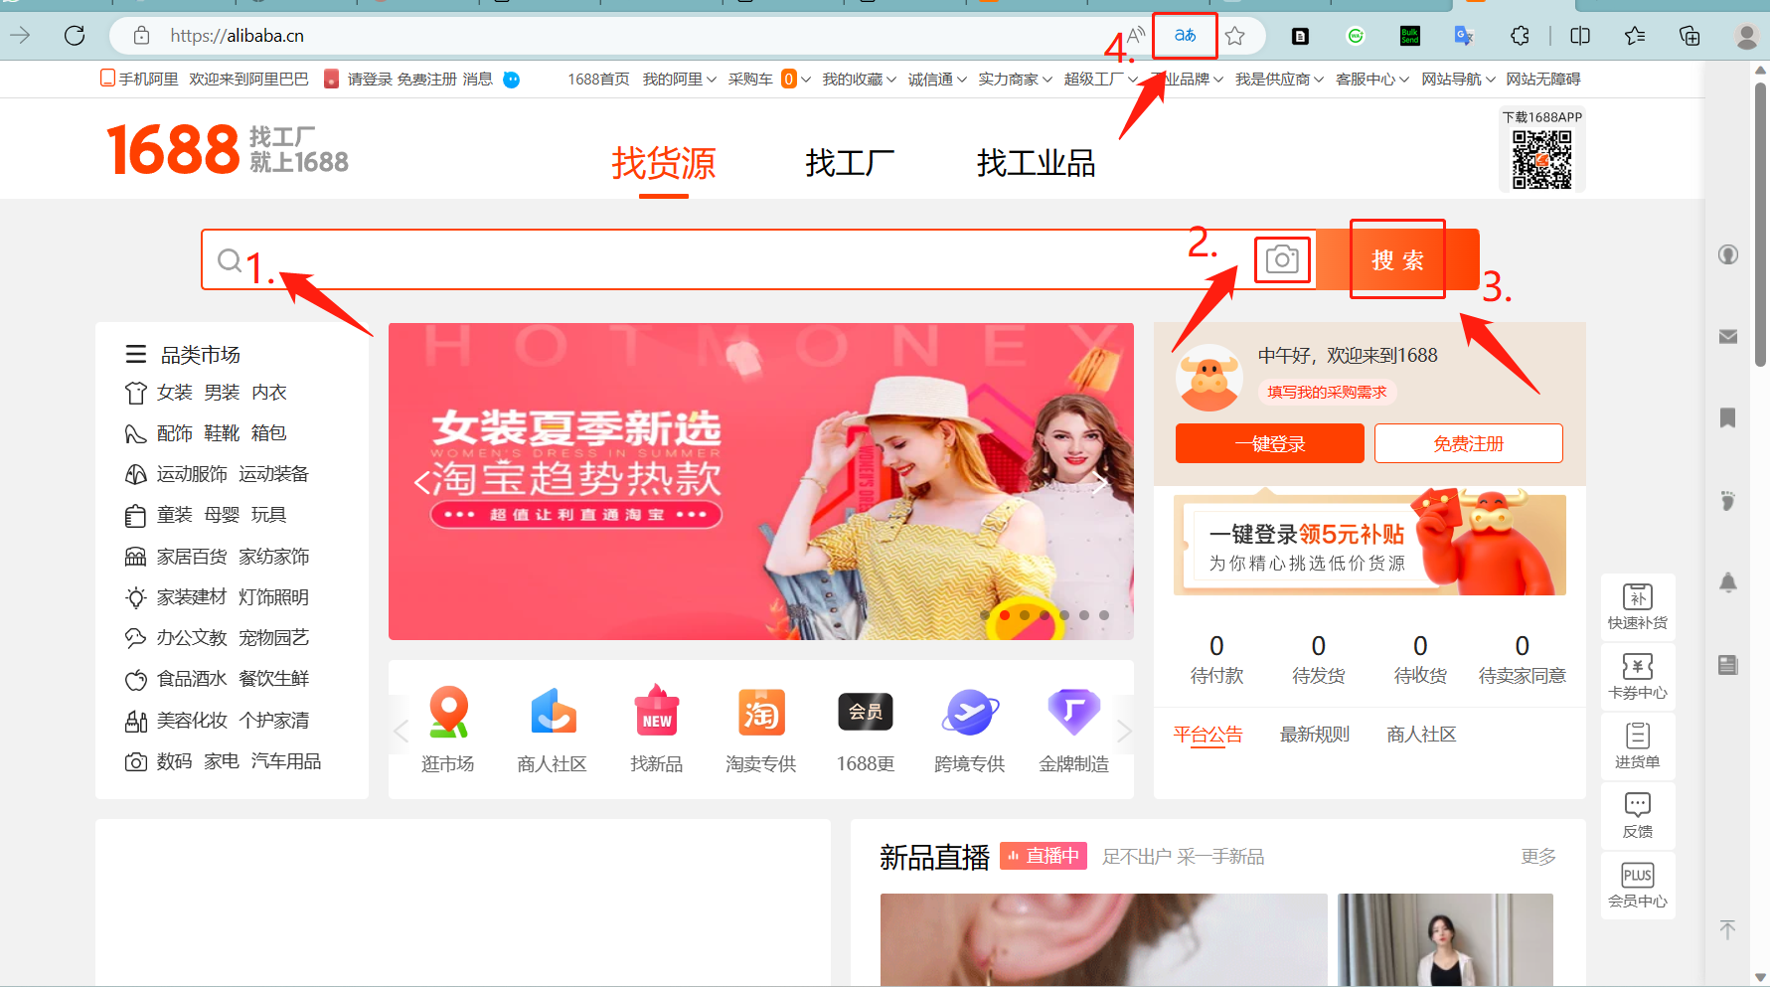Click 快速补货 in right toolbar
1770x987 pixels.
point(1638,606)
